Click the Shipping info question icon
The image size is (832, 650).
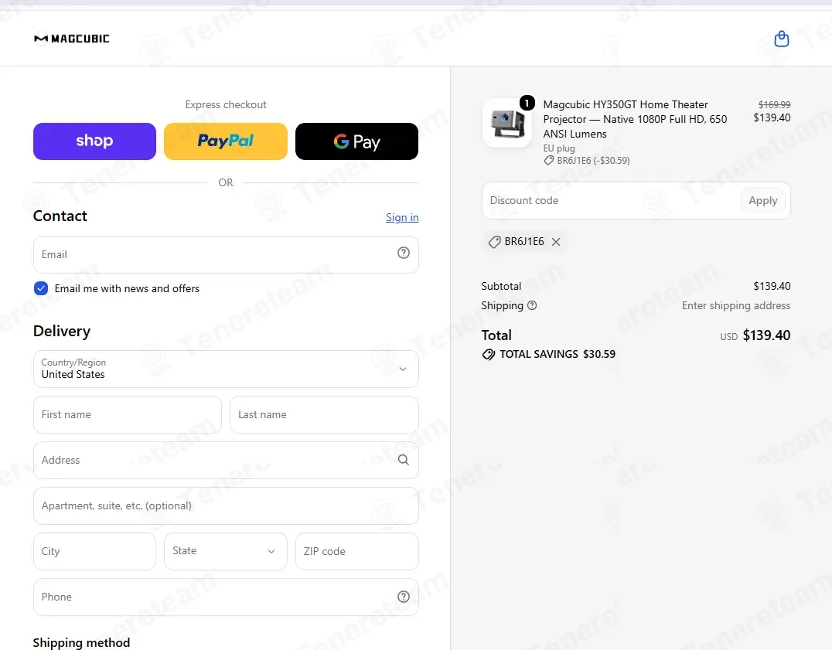tap(532, 305)
